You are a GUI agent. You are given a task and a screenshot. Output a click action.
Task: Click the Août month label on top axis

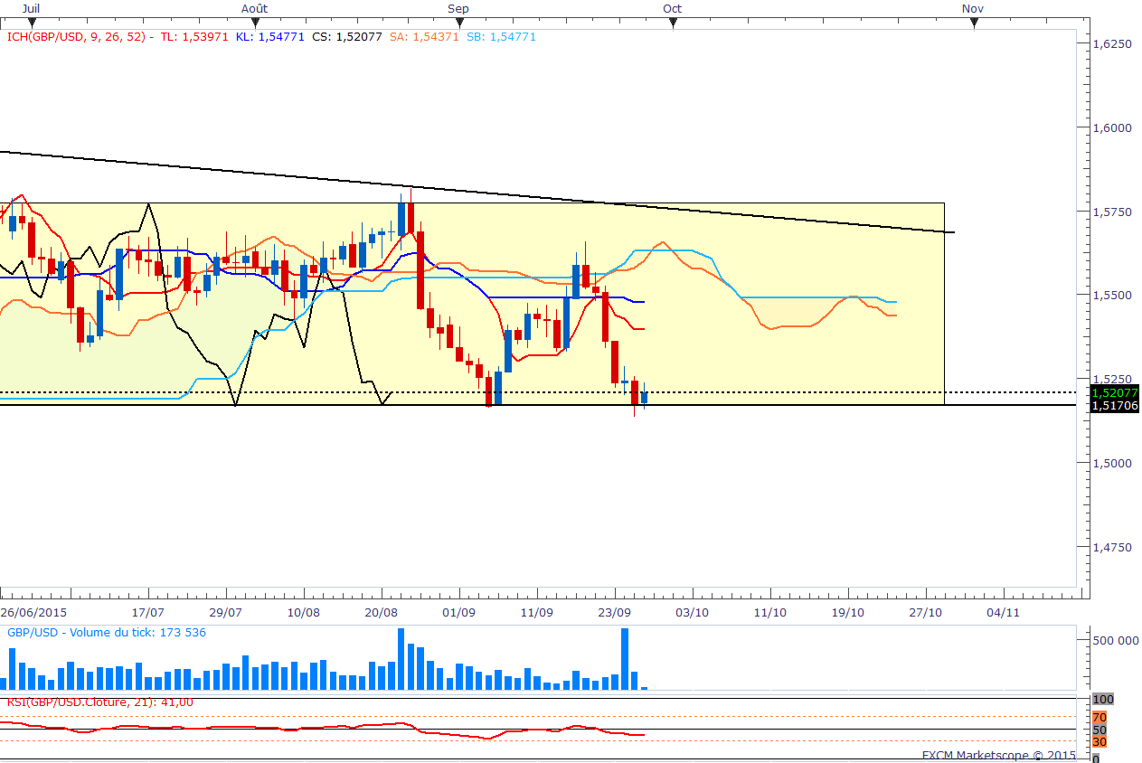pos(254,8)
